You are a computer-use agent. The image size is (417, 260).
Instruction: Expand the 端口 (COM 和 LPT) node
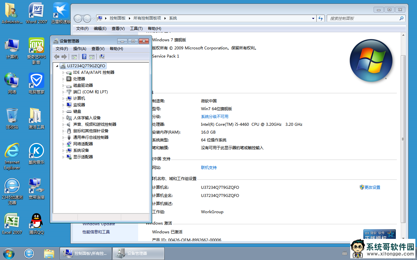pyautogui.click(x=64, y=92)
